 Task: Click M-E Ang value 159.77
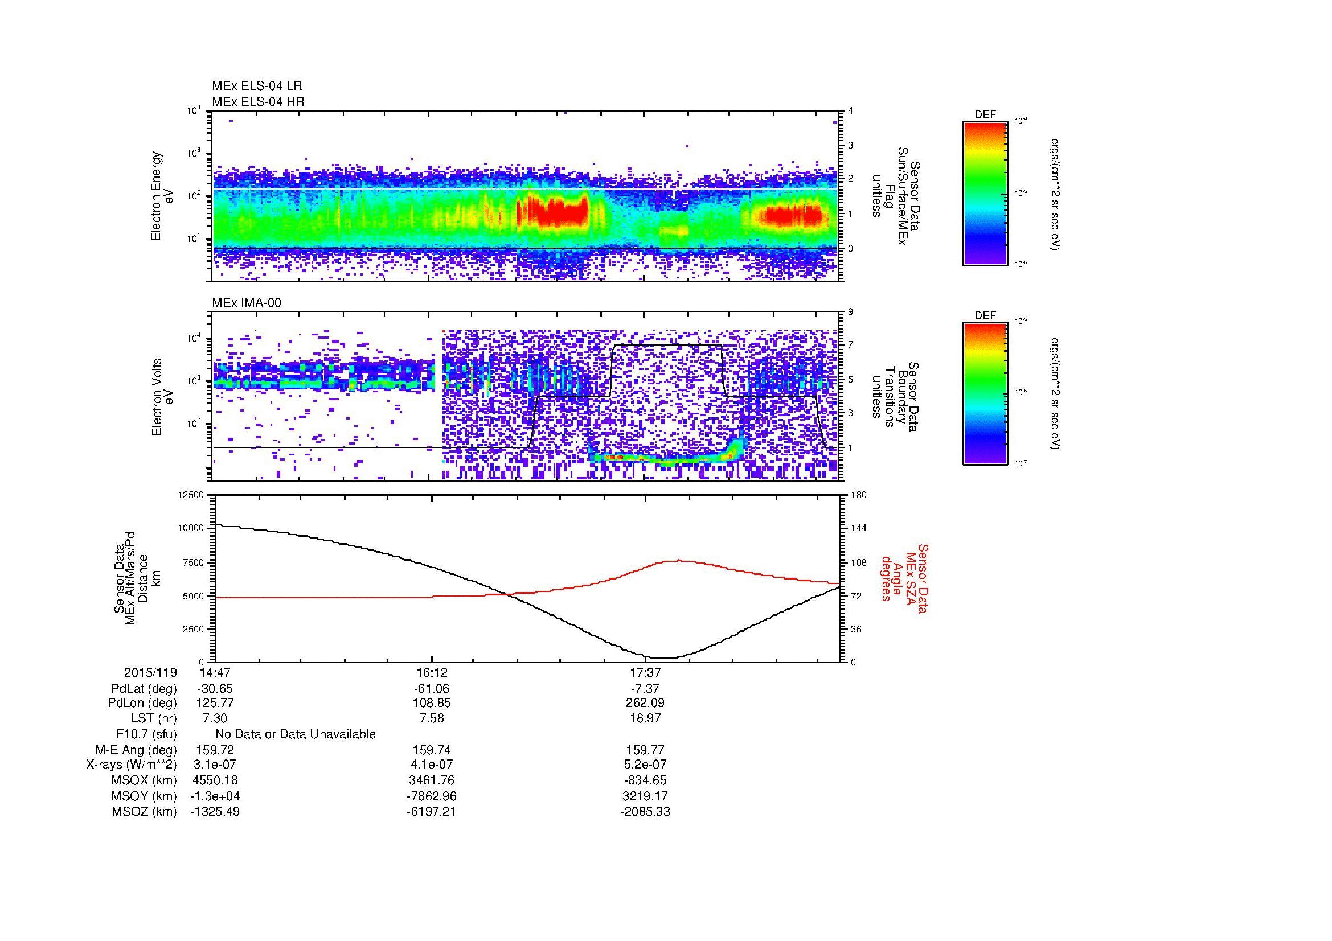pyautogui.click(x=645, y=750)
